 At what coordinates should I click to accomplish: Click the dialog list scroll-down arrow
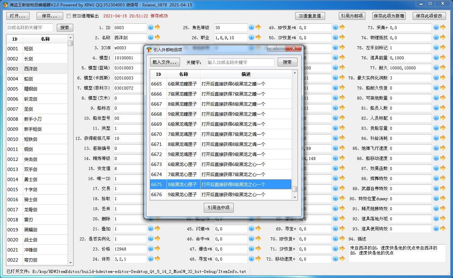[x=295, y=198]
